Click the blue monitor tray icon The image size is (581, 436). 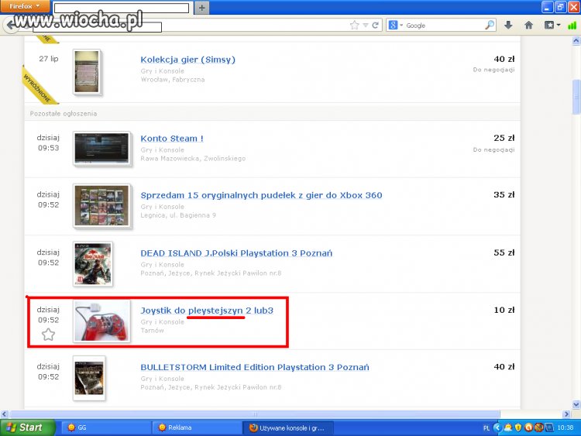pyautogui.click(x=548, y=427)
